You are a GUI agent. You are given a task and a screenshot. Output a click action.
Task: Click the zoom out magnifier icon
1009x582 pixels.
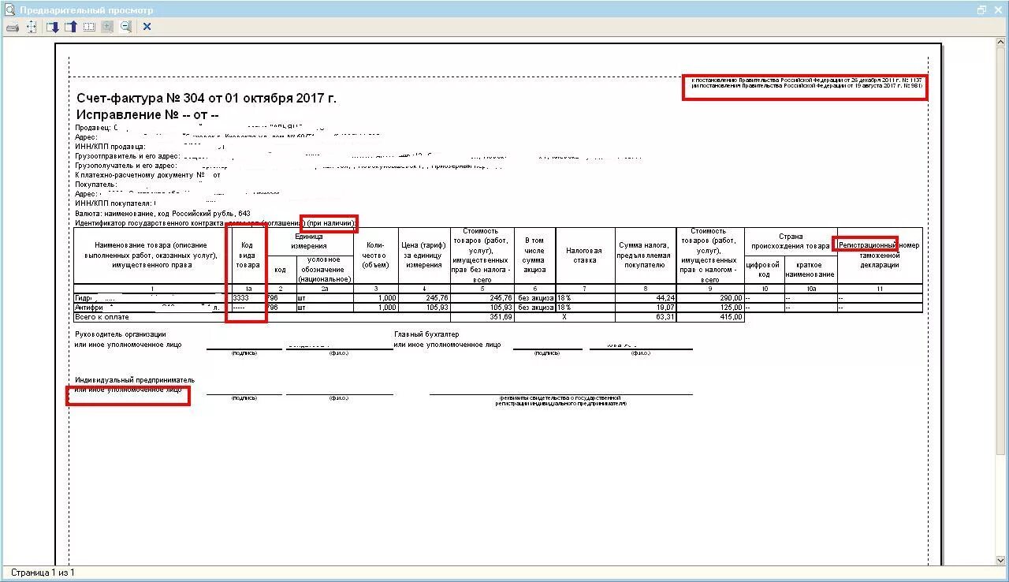click(x=125, y=27)
